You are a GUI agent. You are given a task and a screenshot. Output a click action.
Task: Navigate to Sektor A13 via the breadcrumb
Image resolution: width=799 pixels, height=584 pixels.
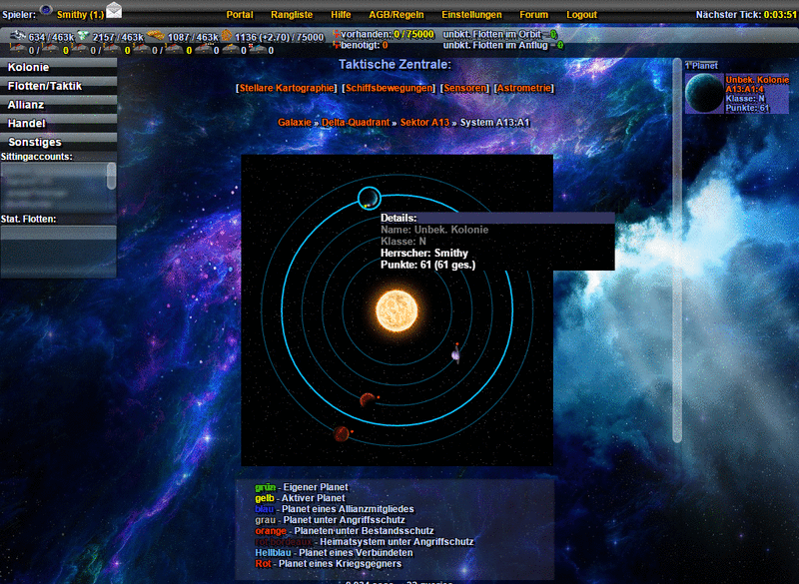424,122
